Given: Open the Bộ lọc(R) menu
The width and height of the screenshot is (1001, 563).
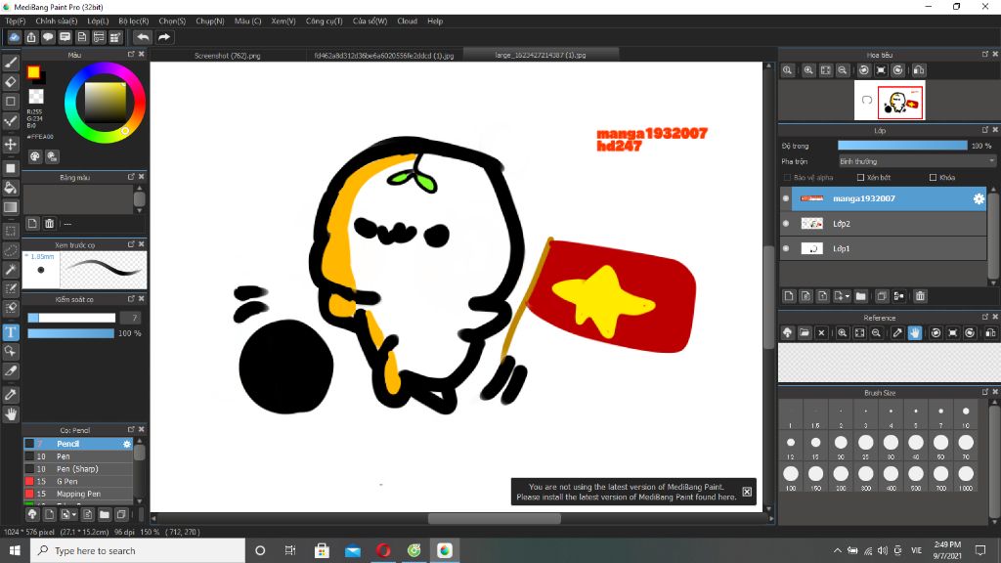Looking at the screenshot, I should coord(133,22).
